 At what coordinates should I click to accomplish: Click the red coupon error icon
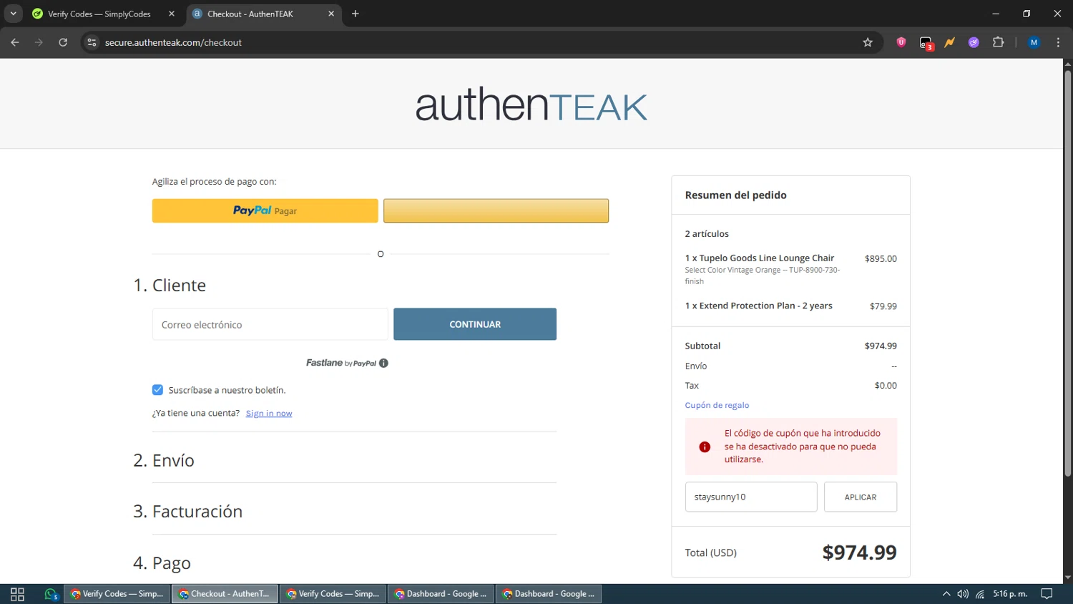(705, 447)
